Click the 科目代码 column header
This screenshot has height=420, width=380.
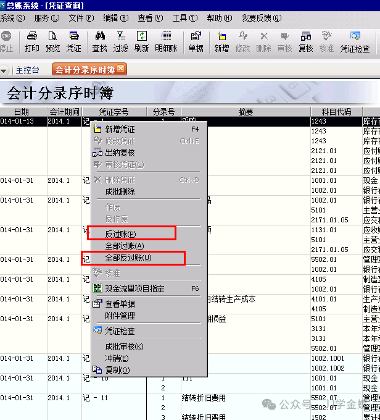click(x=336, y=112)
